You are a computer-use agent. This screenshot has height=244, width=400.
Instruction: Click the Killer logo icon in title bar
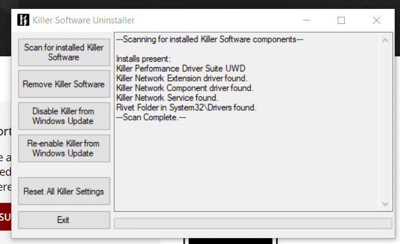point(23,20)
